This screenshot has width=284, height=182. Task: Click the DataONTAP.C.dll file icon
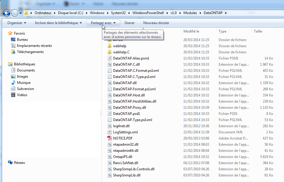click(110, 64)
